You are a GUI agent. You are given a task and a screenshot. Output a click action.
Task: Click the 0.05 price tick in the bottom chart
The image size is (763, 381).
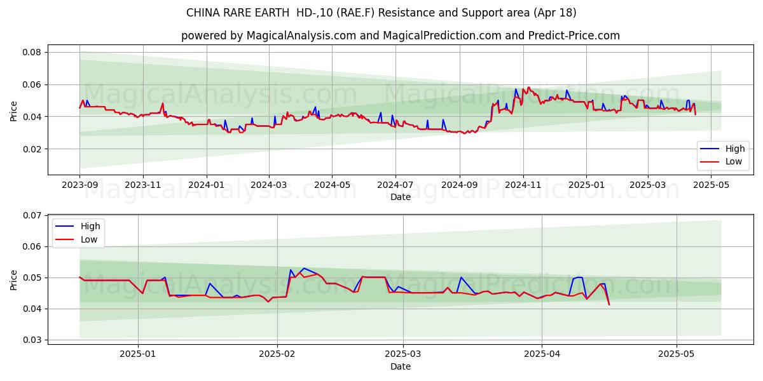(32, 278)
